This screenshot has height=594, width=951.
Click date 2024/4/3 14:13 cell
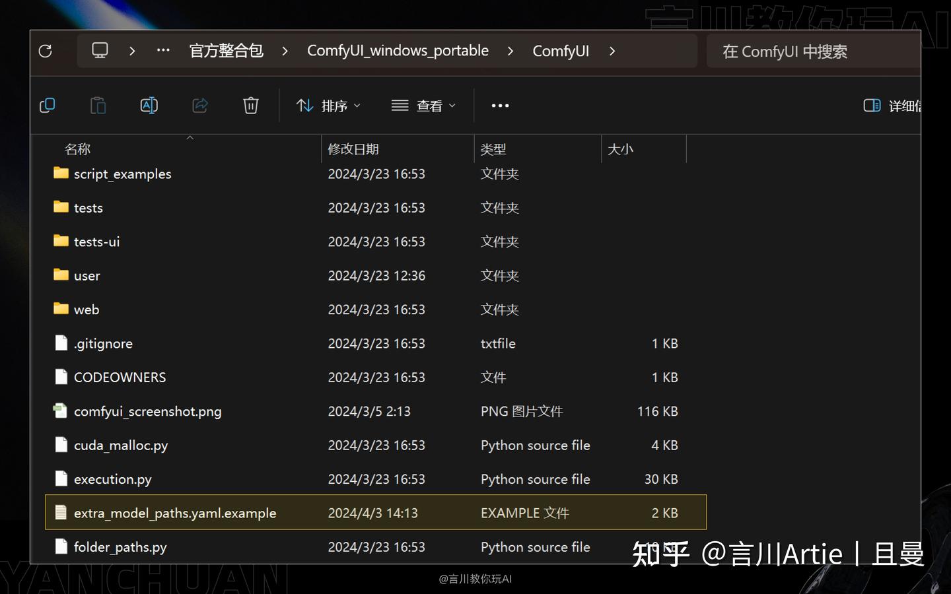[373, 513]
